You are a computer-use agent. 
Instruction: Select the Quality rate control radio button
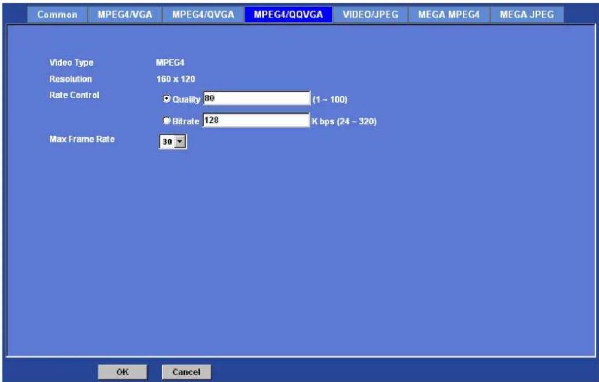pyautogui.click(x=167, y=99)
